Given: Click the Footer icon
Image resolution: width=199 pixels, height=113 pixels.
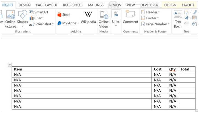Looking at the screenshot, I should 143,18.
